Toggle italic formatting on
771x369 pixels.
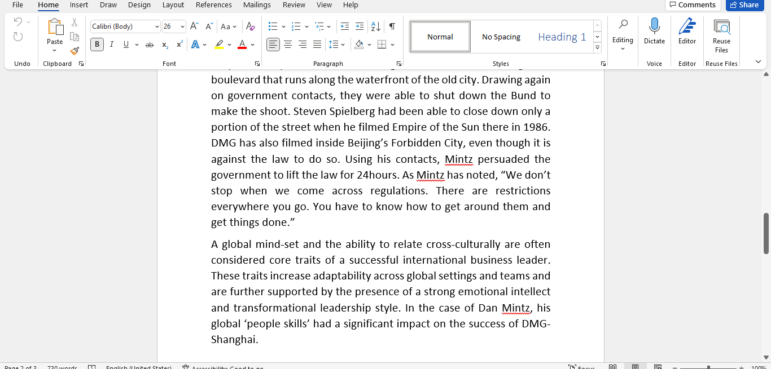[111, 44]
